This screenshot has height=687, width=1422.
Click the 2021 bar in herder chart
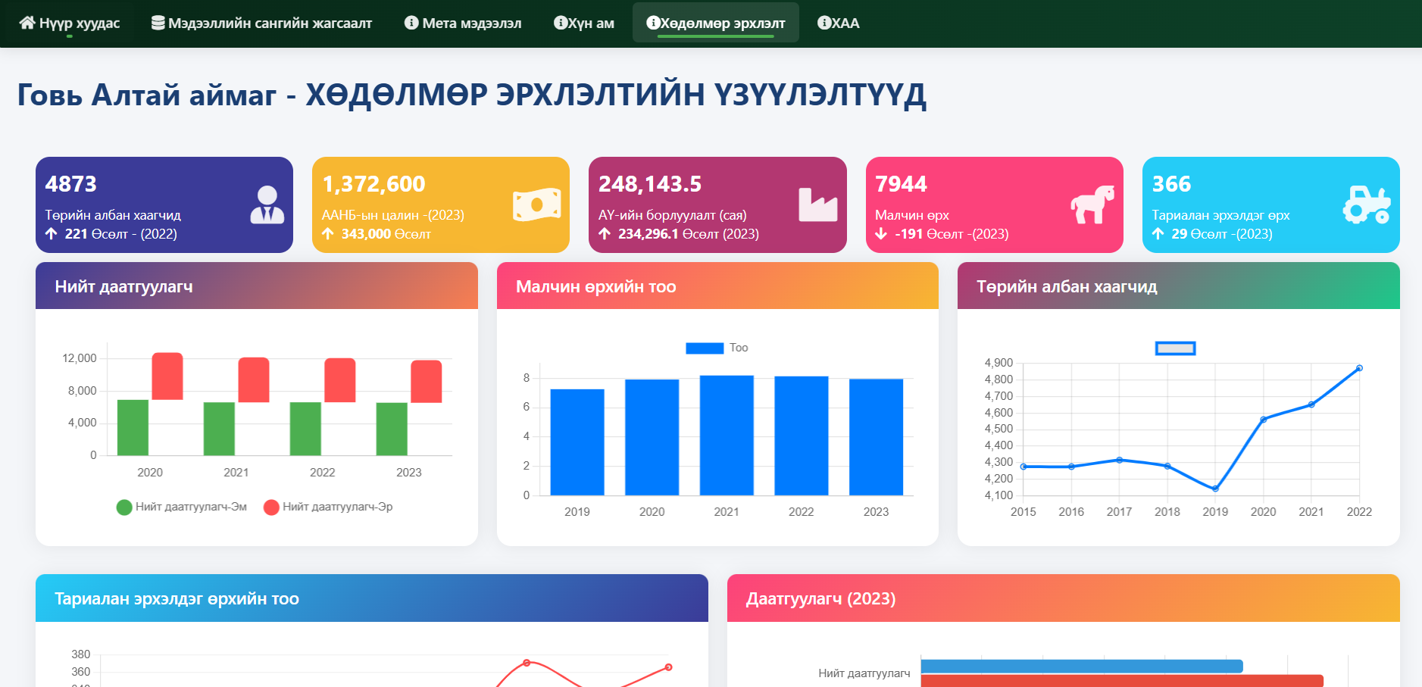(727, 436)
